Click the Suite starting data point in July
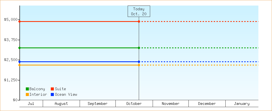272x111 pixels. point(20,21)
